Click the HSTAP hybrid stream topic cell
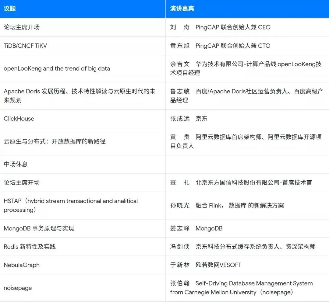Image resolution: width=329 pixels, height=302 pixels. (83, 206)
